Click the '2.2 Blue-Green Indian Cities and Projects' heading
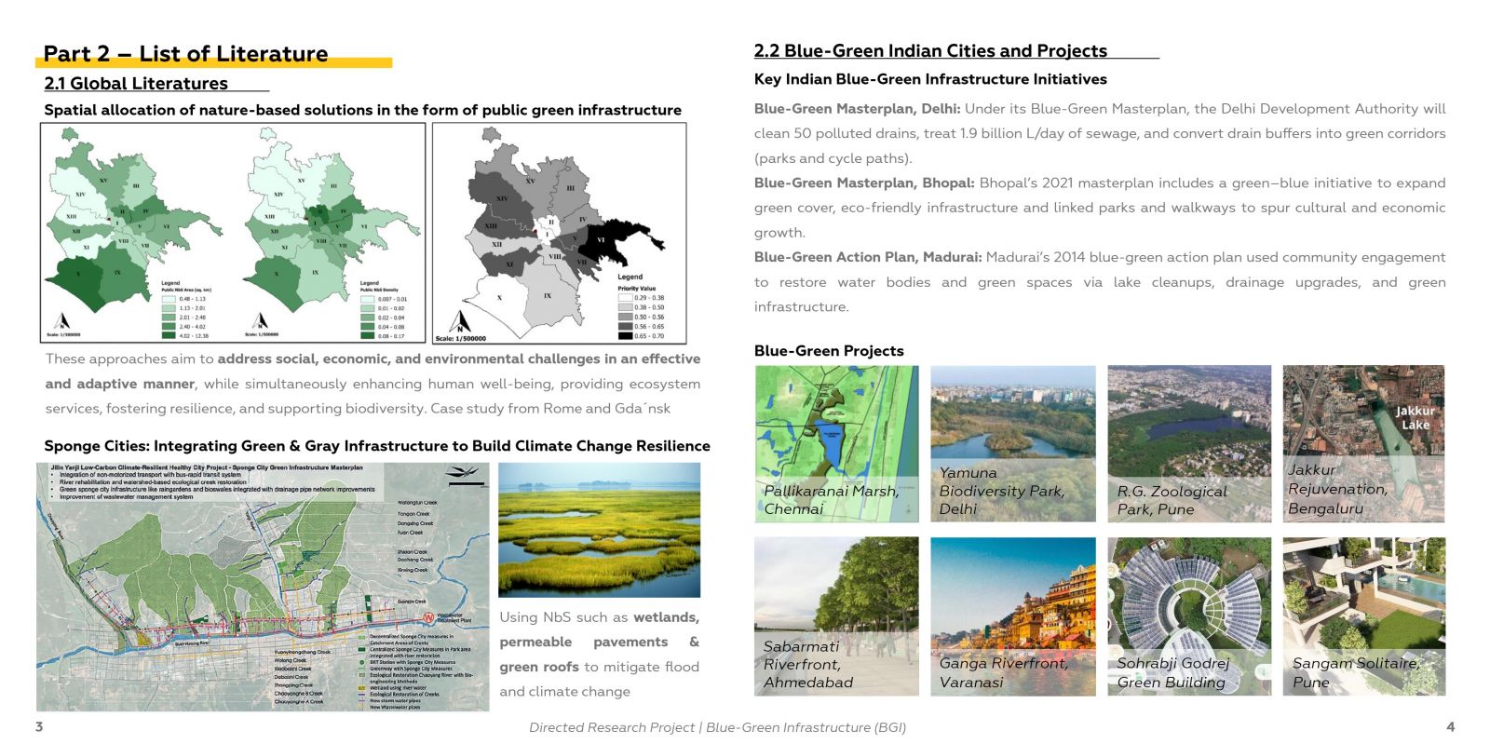 (x=930, y=51)
